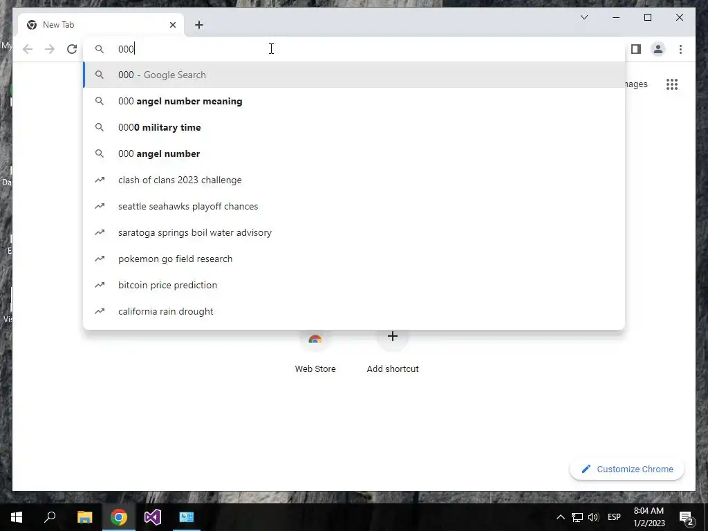Expand the tab search chevron
Image resolution: width=708 pixels, height=531 pixels.
(584, 17)
